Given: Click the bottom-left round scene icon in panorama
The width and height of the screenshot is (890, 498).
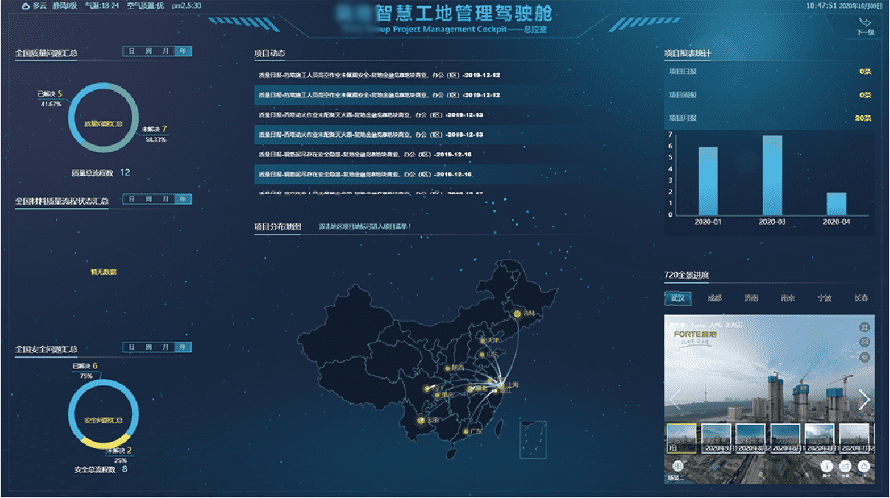Looking at the screenshot, I should point(676,466).
